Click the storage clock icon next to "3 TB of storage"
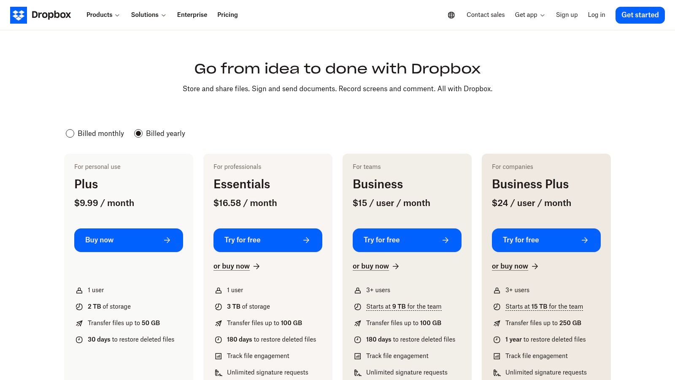This screenshot has width=675, height=380. point(218,307)
